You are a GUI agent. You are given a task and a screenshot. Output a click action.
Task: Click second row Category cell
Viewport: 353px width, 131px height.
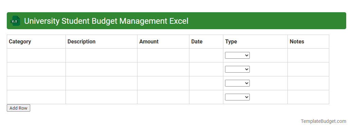tap(36, 69)
